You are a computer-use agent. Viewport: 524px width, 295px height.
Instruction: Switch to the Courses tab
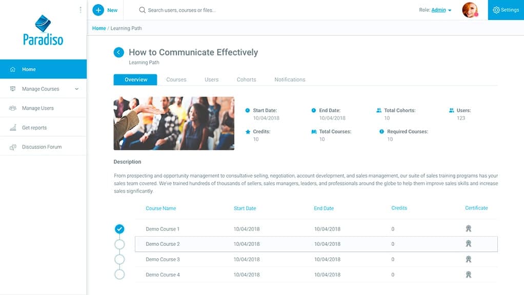(176, 80)
